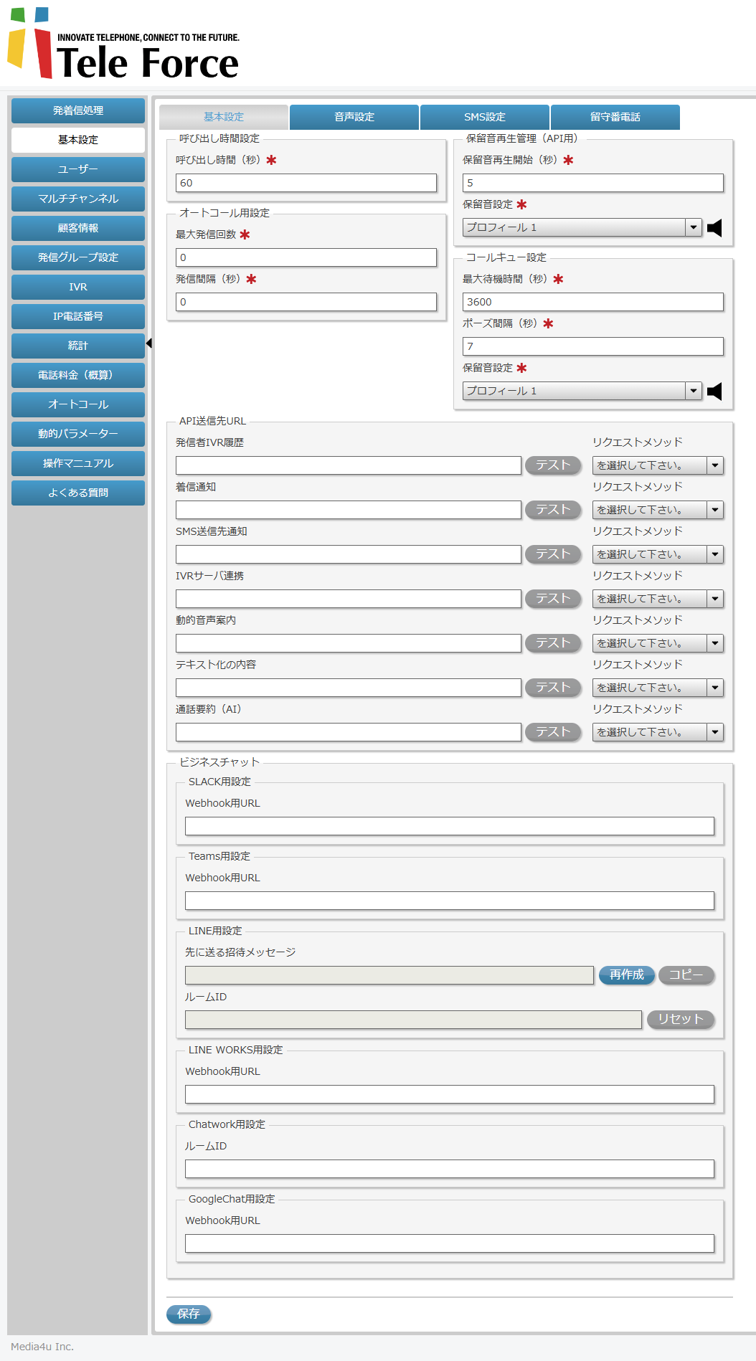
Task: Select request method dropdown for 通話要約（AI）
Action: pyautogui.click(x=658, y=732)
